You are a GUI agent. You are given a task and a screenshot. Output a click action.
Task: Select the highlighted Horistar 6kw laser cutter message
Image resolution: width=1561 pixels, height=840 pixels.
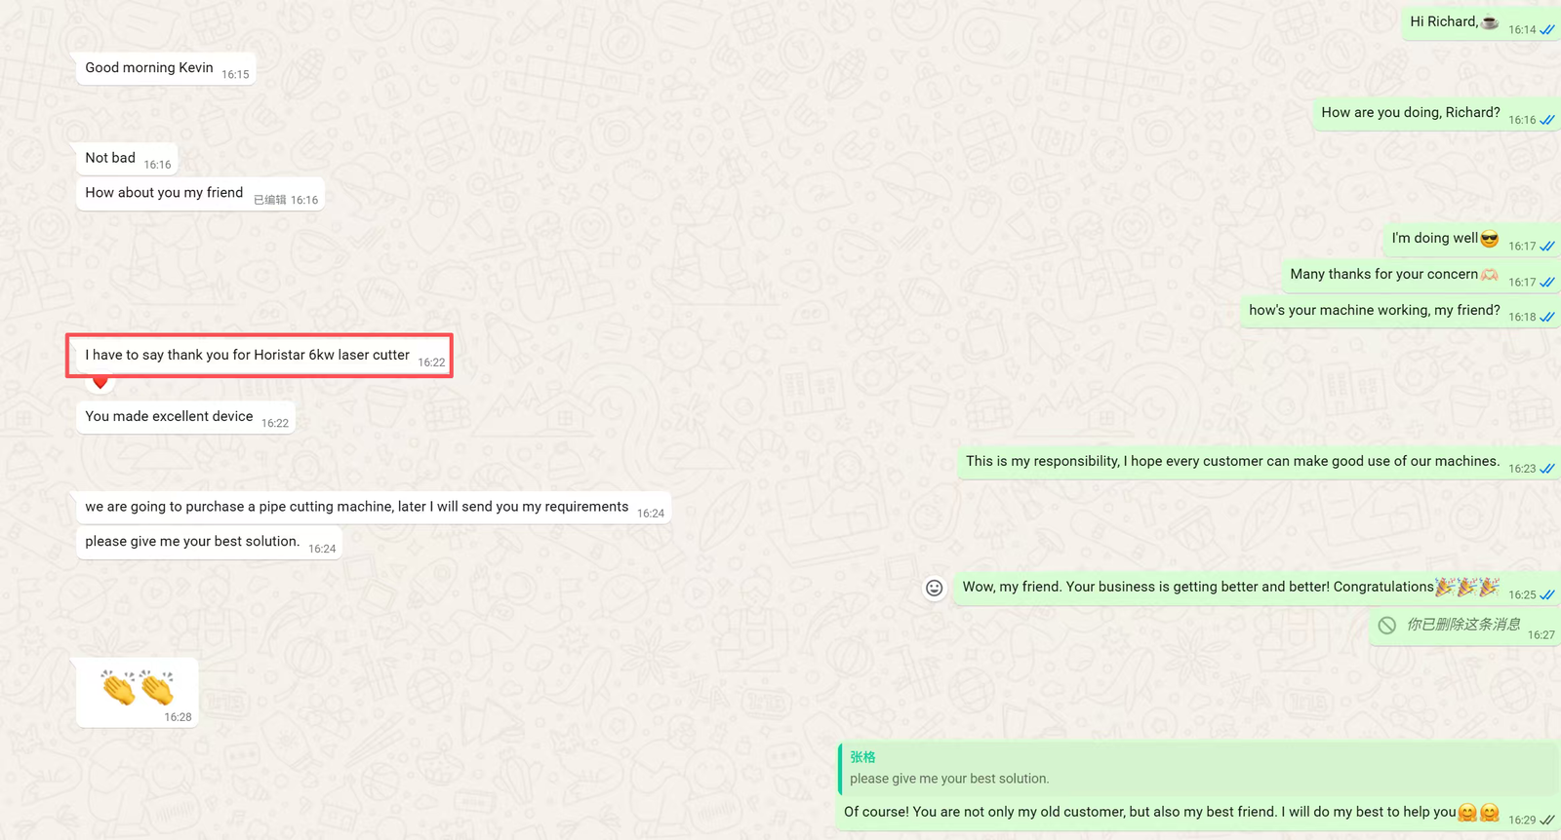(x=248, y=356)
